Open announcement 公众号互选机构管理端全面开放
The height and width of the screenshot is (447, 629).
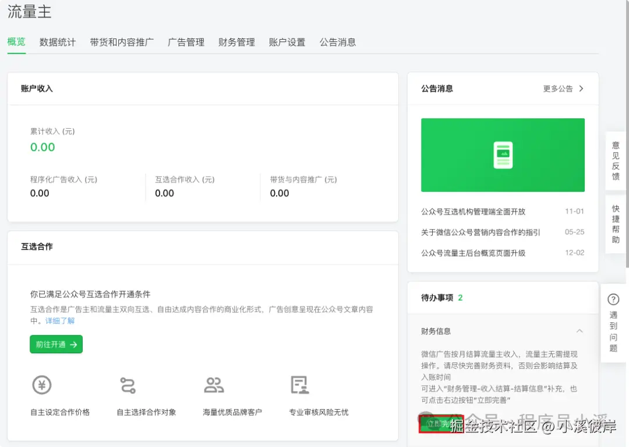pyautogui.click(x=474, y=212)
